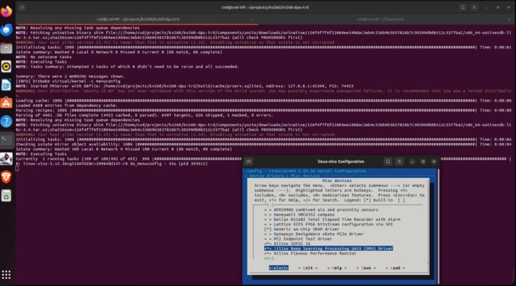Click the main terminal window title text

pyautogui.click(x=265, y=7)
